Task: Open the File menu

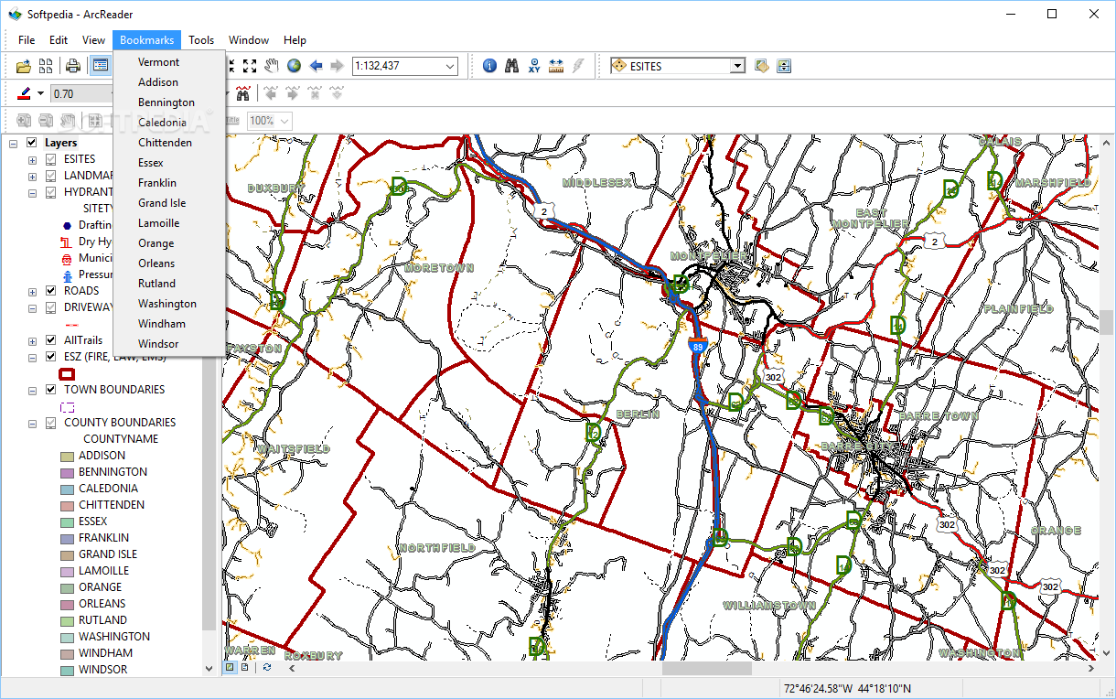Action: click(27, 40)
